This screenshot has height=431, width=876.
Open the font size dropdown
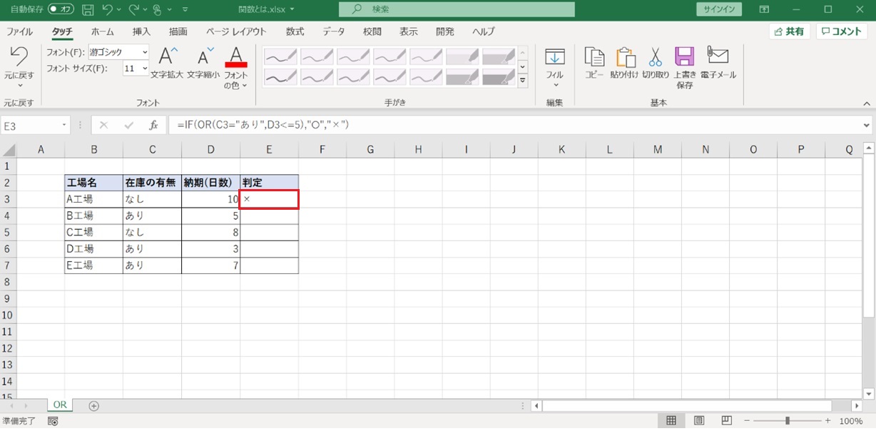pos(145,69)
